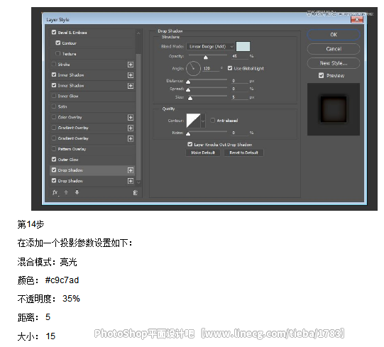Screen dimensions: 384x347
Task: Enable the Satin checkbox
Action: coord(54,106)
